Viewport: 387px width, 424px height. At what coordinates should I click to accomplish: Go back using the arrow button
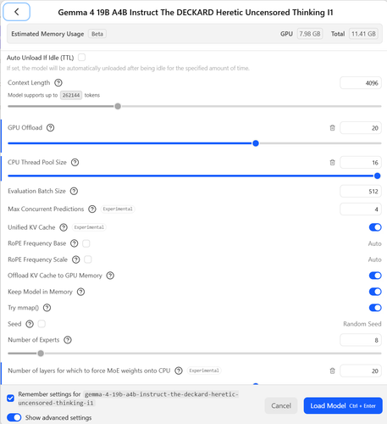[16, 12]
